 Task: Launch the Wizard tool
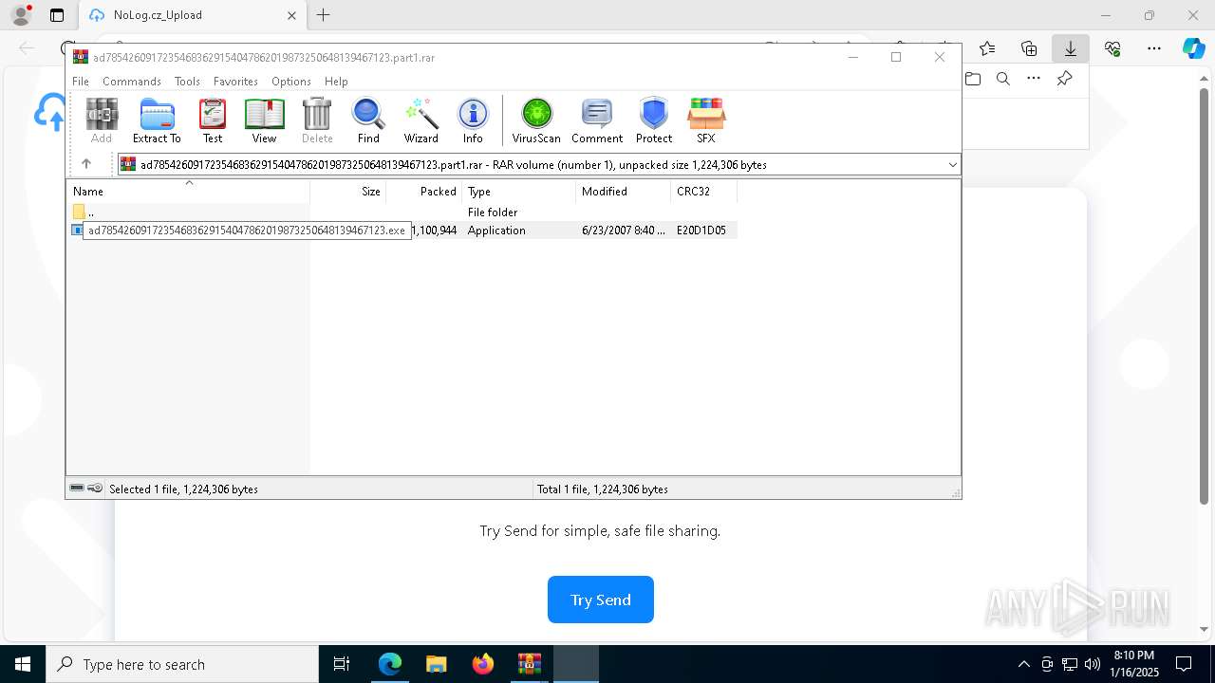[x=421, y=120]
